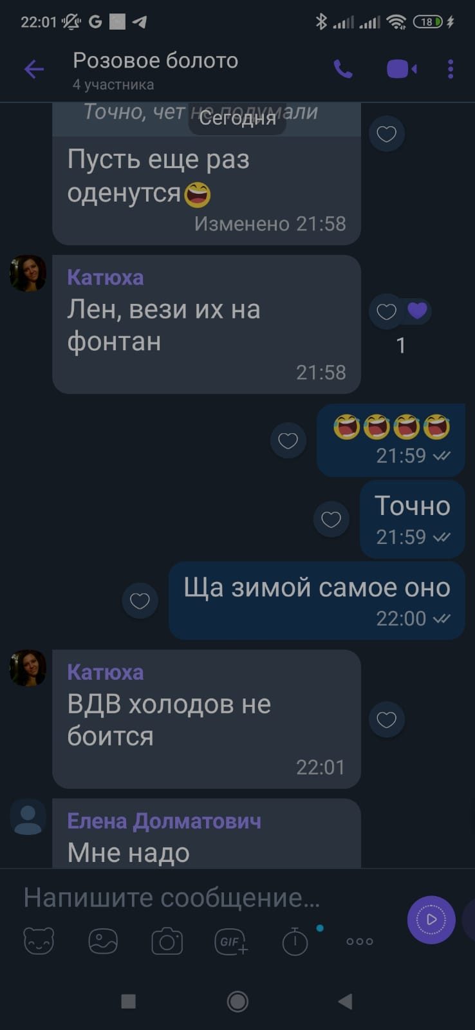
Task: Start a video call with group
Action: click(x=402, y=69)
